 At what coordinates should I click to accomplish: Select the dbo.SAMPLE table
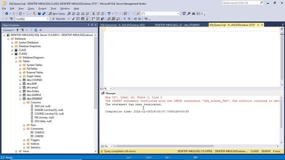tap(34, 95)
